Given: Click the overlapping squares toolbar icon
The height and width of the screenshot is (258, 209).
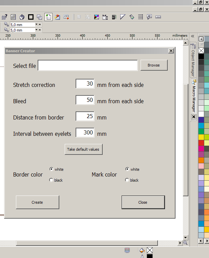Looking at the screenshot, I should [x=39, y=17].
